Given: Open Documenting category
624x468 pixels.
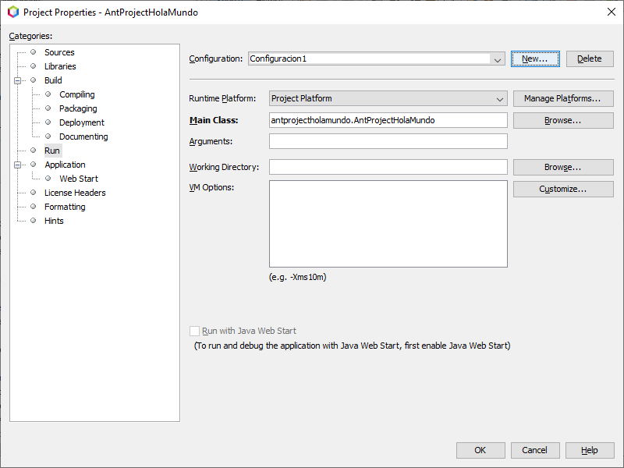Looking at the screenshot, I should coord(83,136).
